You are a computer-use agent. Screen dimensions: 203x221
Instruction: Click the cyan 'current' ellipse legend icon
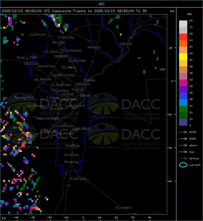183,165
